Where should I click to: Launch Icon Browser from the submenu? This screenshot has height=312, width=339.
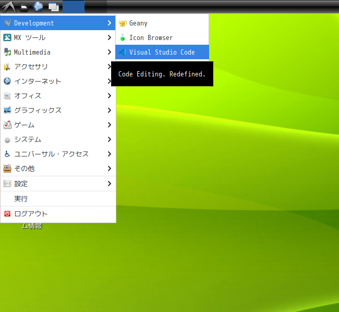click(x=162, y=37)
